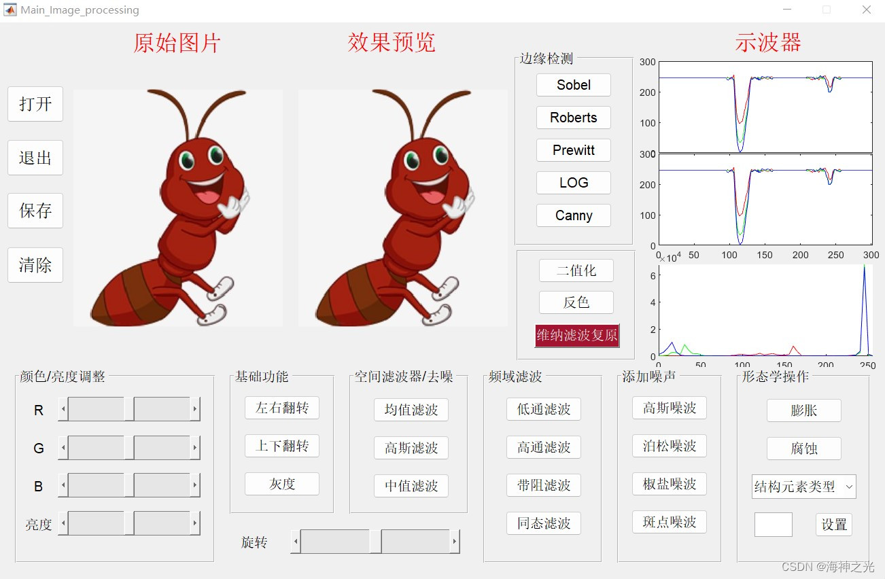Apply 高通滤波 high-pass filter

click(x=544, y=447)
